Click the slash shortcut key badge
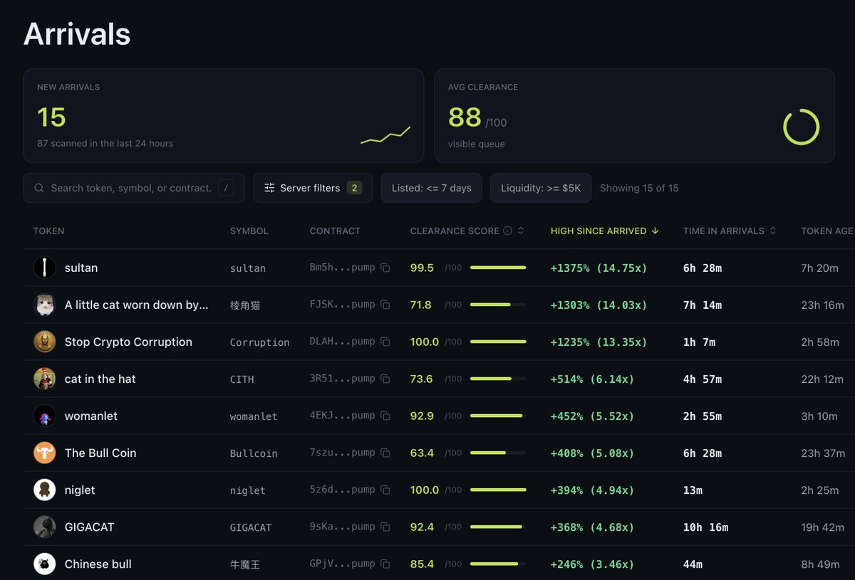The width and height of the screenshot is (855, 580). coord(226,188)
